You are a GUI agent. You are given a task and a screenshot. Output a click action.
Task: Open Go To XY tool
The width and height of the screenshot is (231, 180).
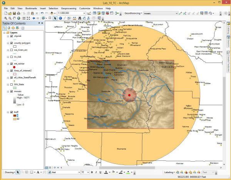(x=89, y=18)
